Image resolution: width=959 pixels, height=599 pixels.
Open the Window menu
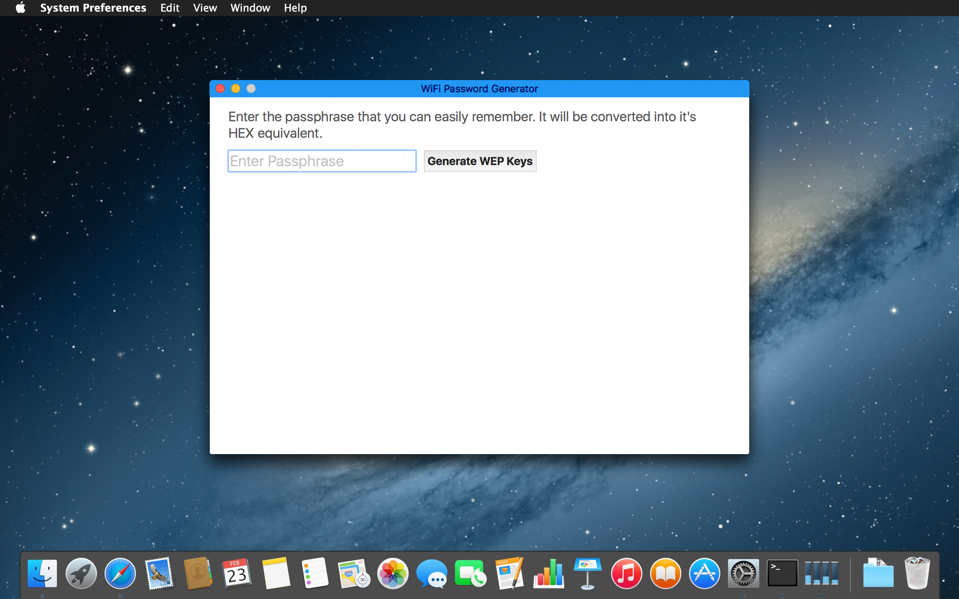click(250, 7)
